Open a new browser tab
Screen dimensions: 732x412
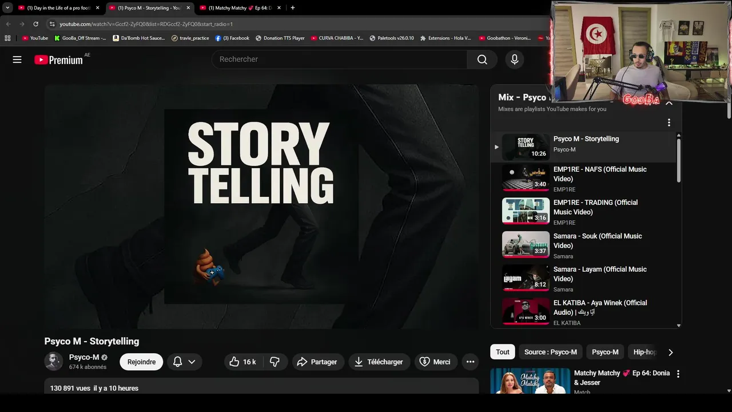(293, 8)
